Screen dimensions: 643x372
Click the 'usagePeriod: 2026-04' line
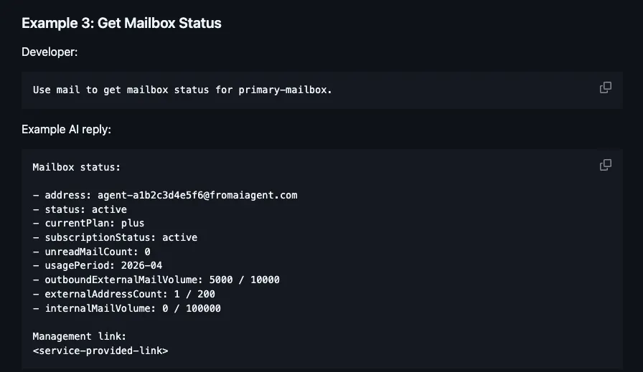click(x=98, y=265)
